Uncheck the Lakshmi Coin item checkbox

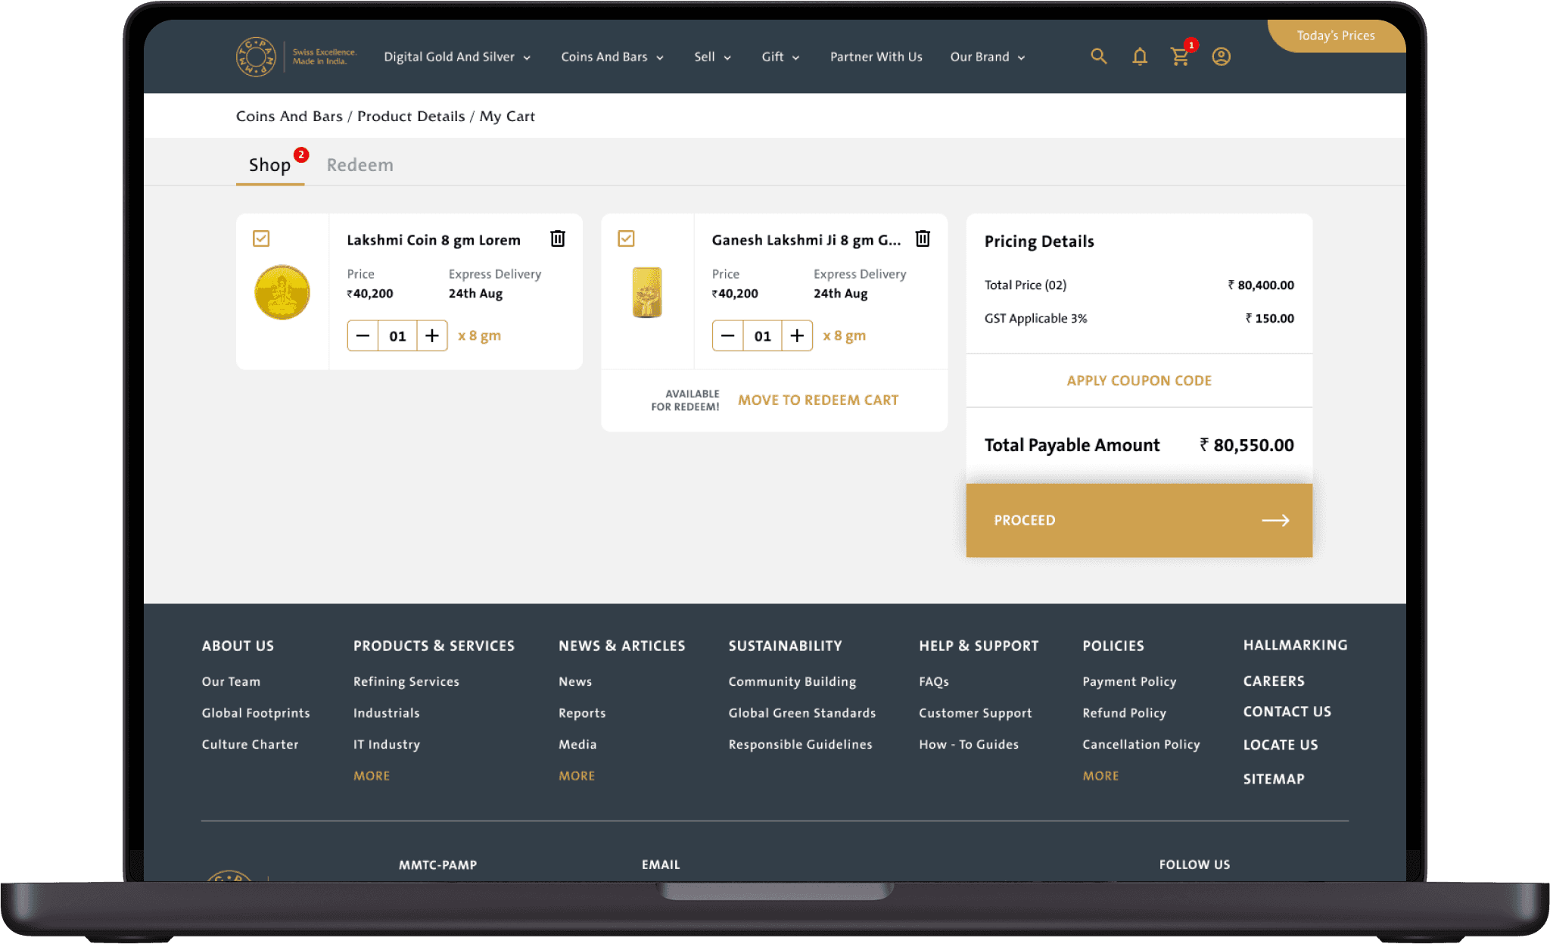(x=261, y=239)
